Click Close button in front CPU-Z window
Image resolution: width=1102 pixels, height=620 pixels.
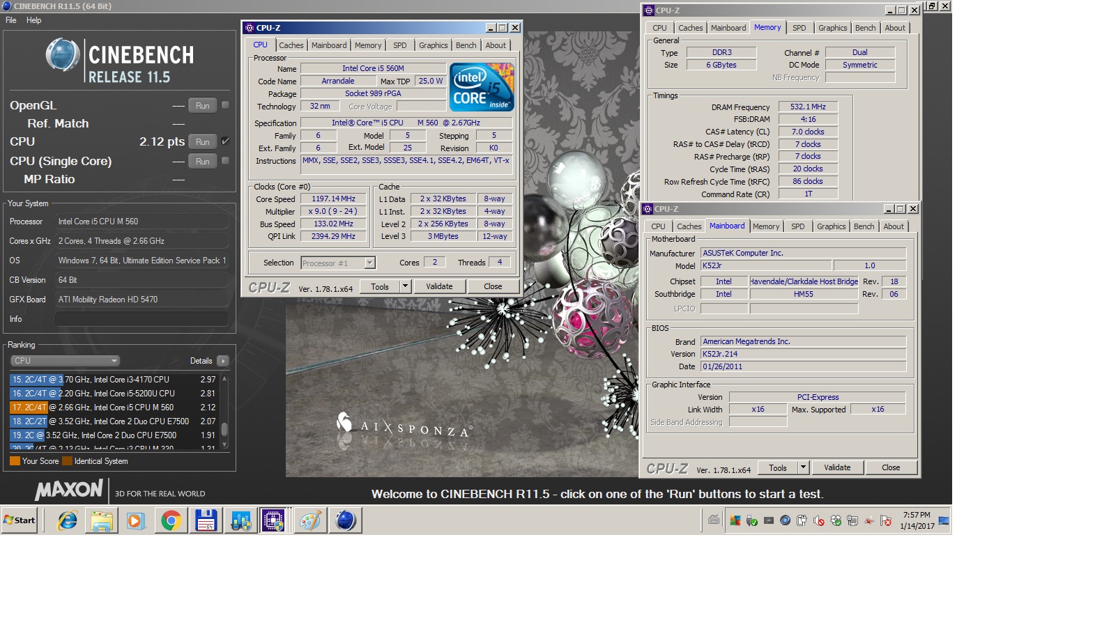tap(493, 286)
